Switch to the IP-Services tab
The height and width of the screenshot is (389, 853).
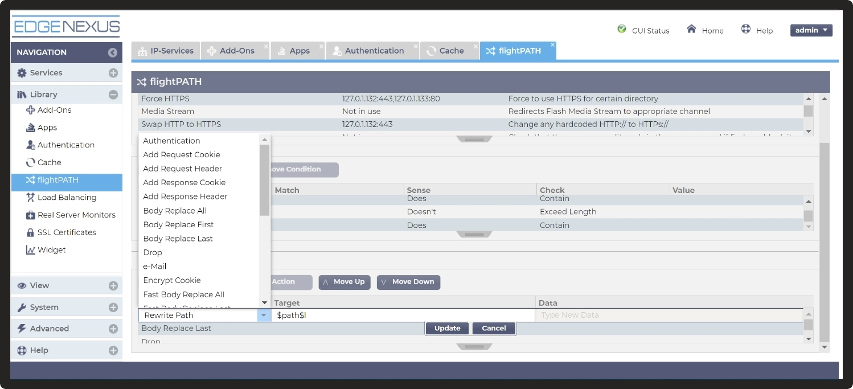[166, 51]
